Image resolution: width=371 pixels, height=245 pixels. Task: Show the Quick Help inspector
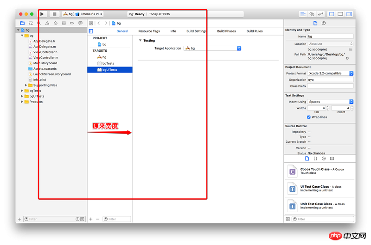324,23
